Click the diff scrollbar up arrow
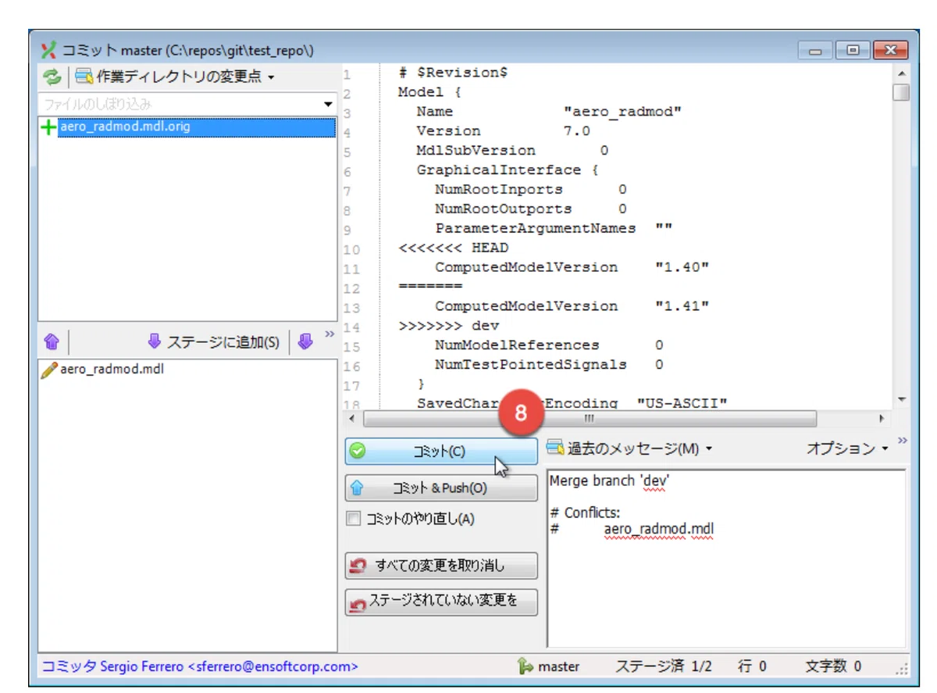This screenshot has height=693, width=937. 901,73
